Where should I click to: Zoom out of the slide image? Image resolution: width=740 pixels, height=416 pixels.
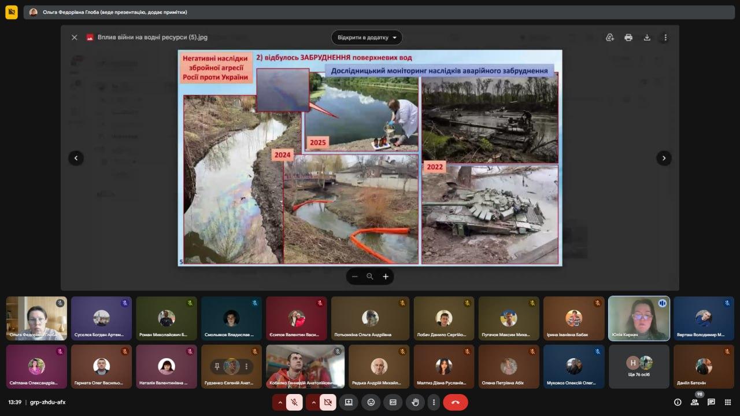pyautogui.click(x=354, y=277)
